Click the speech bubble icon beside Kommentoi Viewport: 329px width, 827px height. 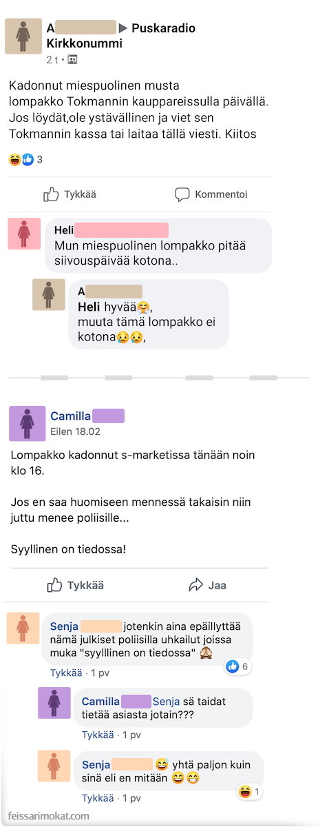182,194
